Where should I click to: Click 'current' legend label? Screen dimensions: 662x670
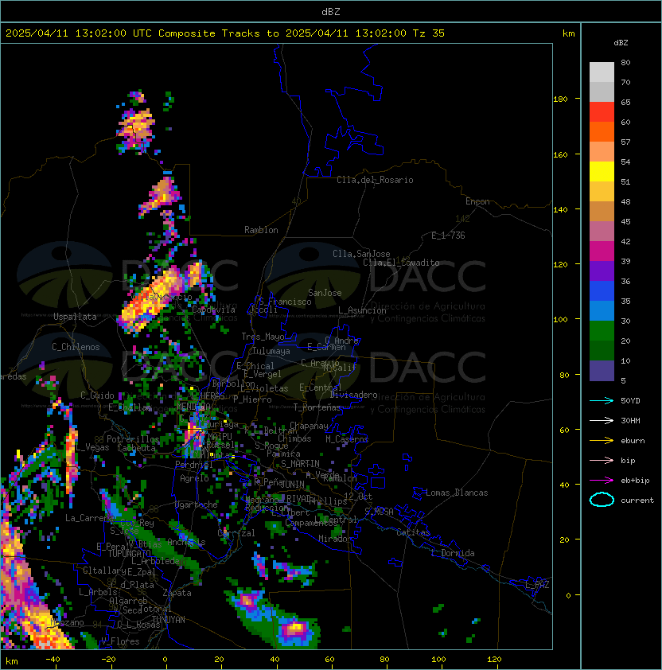(637, 501)
